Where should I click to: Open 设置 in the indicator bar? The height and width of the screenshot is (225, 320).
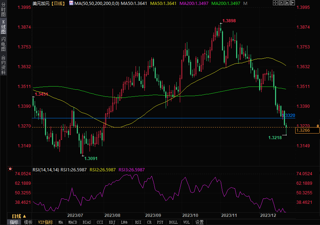(200, 222)
